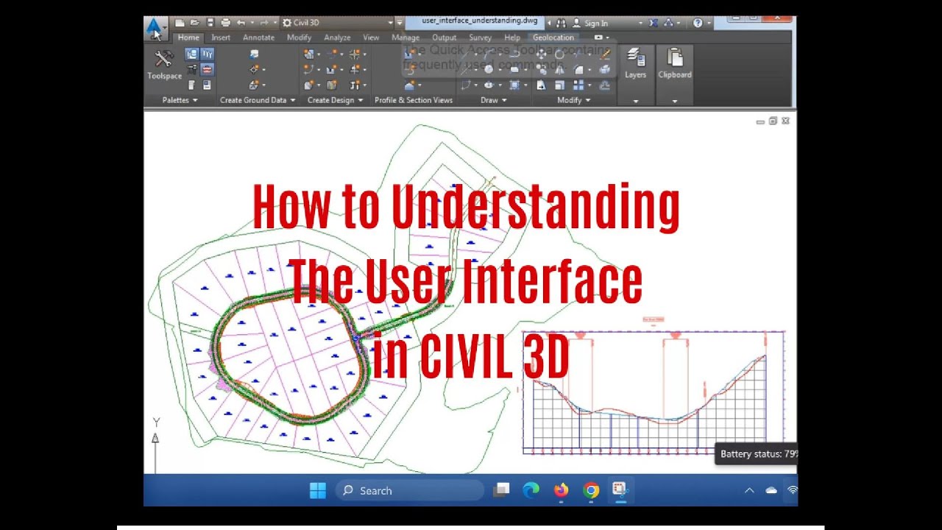Click the Windows Start button on the taskbar
Image resolution: width=942 pixels, height=530 pixels.
pos(318,490)
